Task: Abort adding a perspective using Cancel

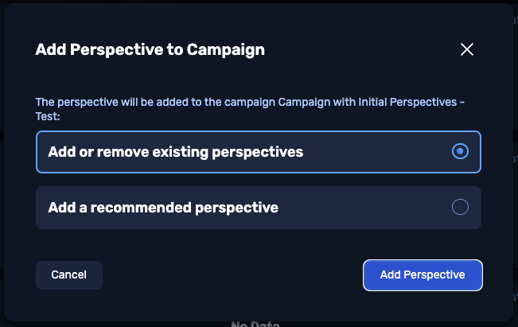Action: pos(69,274)
